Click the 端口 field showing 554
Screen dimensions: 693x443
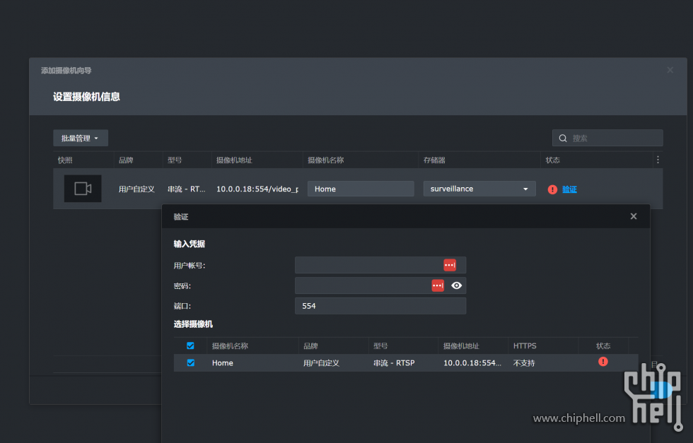click(380, 306)
